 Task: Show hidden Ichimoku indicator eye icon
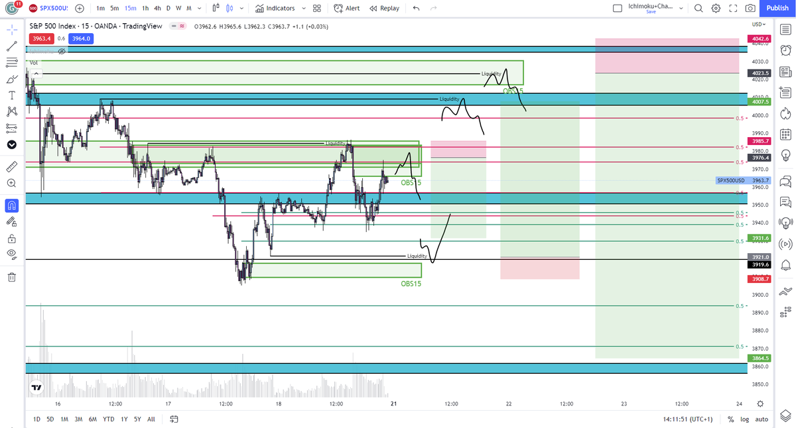(x=62, y=51)
